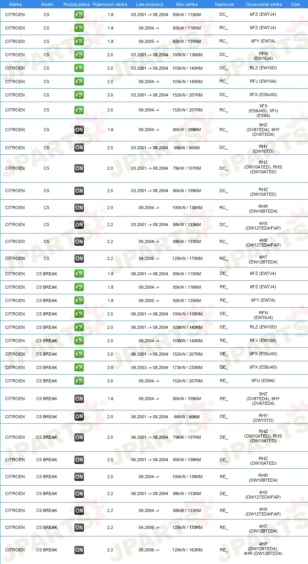The height and width of the screenshot is (564, 308).
Task: Select the PB icon in the RFJ (EW10A) RC_ row
Action: coord(79,82)
